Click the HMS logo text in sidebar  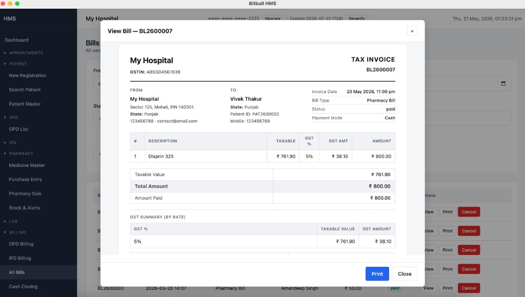coord(10,18)
